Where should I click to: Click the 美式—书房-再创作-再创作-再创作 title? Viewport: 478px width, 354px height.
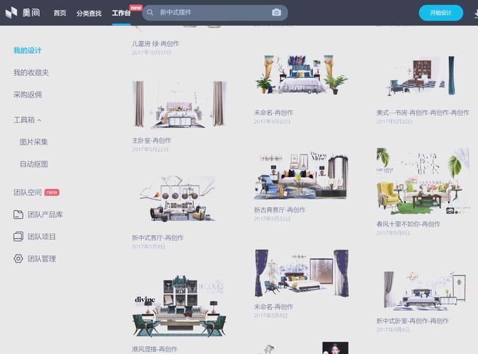423,113
